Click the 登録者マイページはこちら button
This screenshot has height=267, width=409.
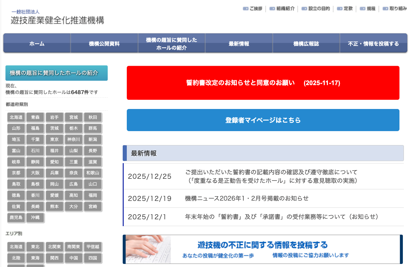263,120
